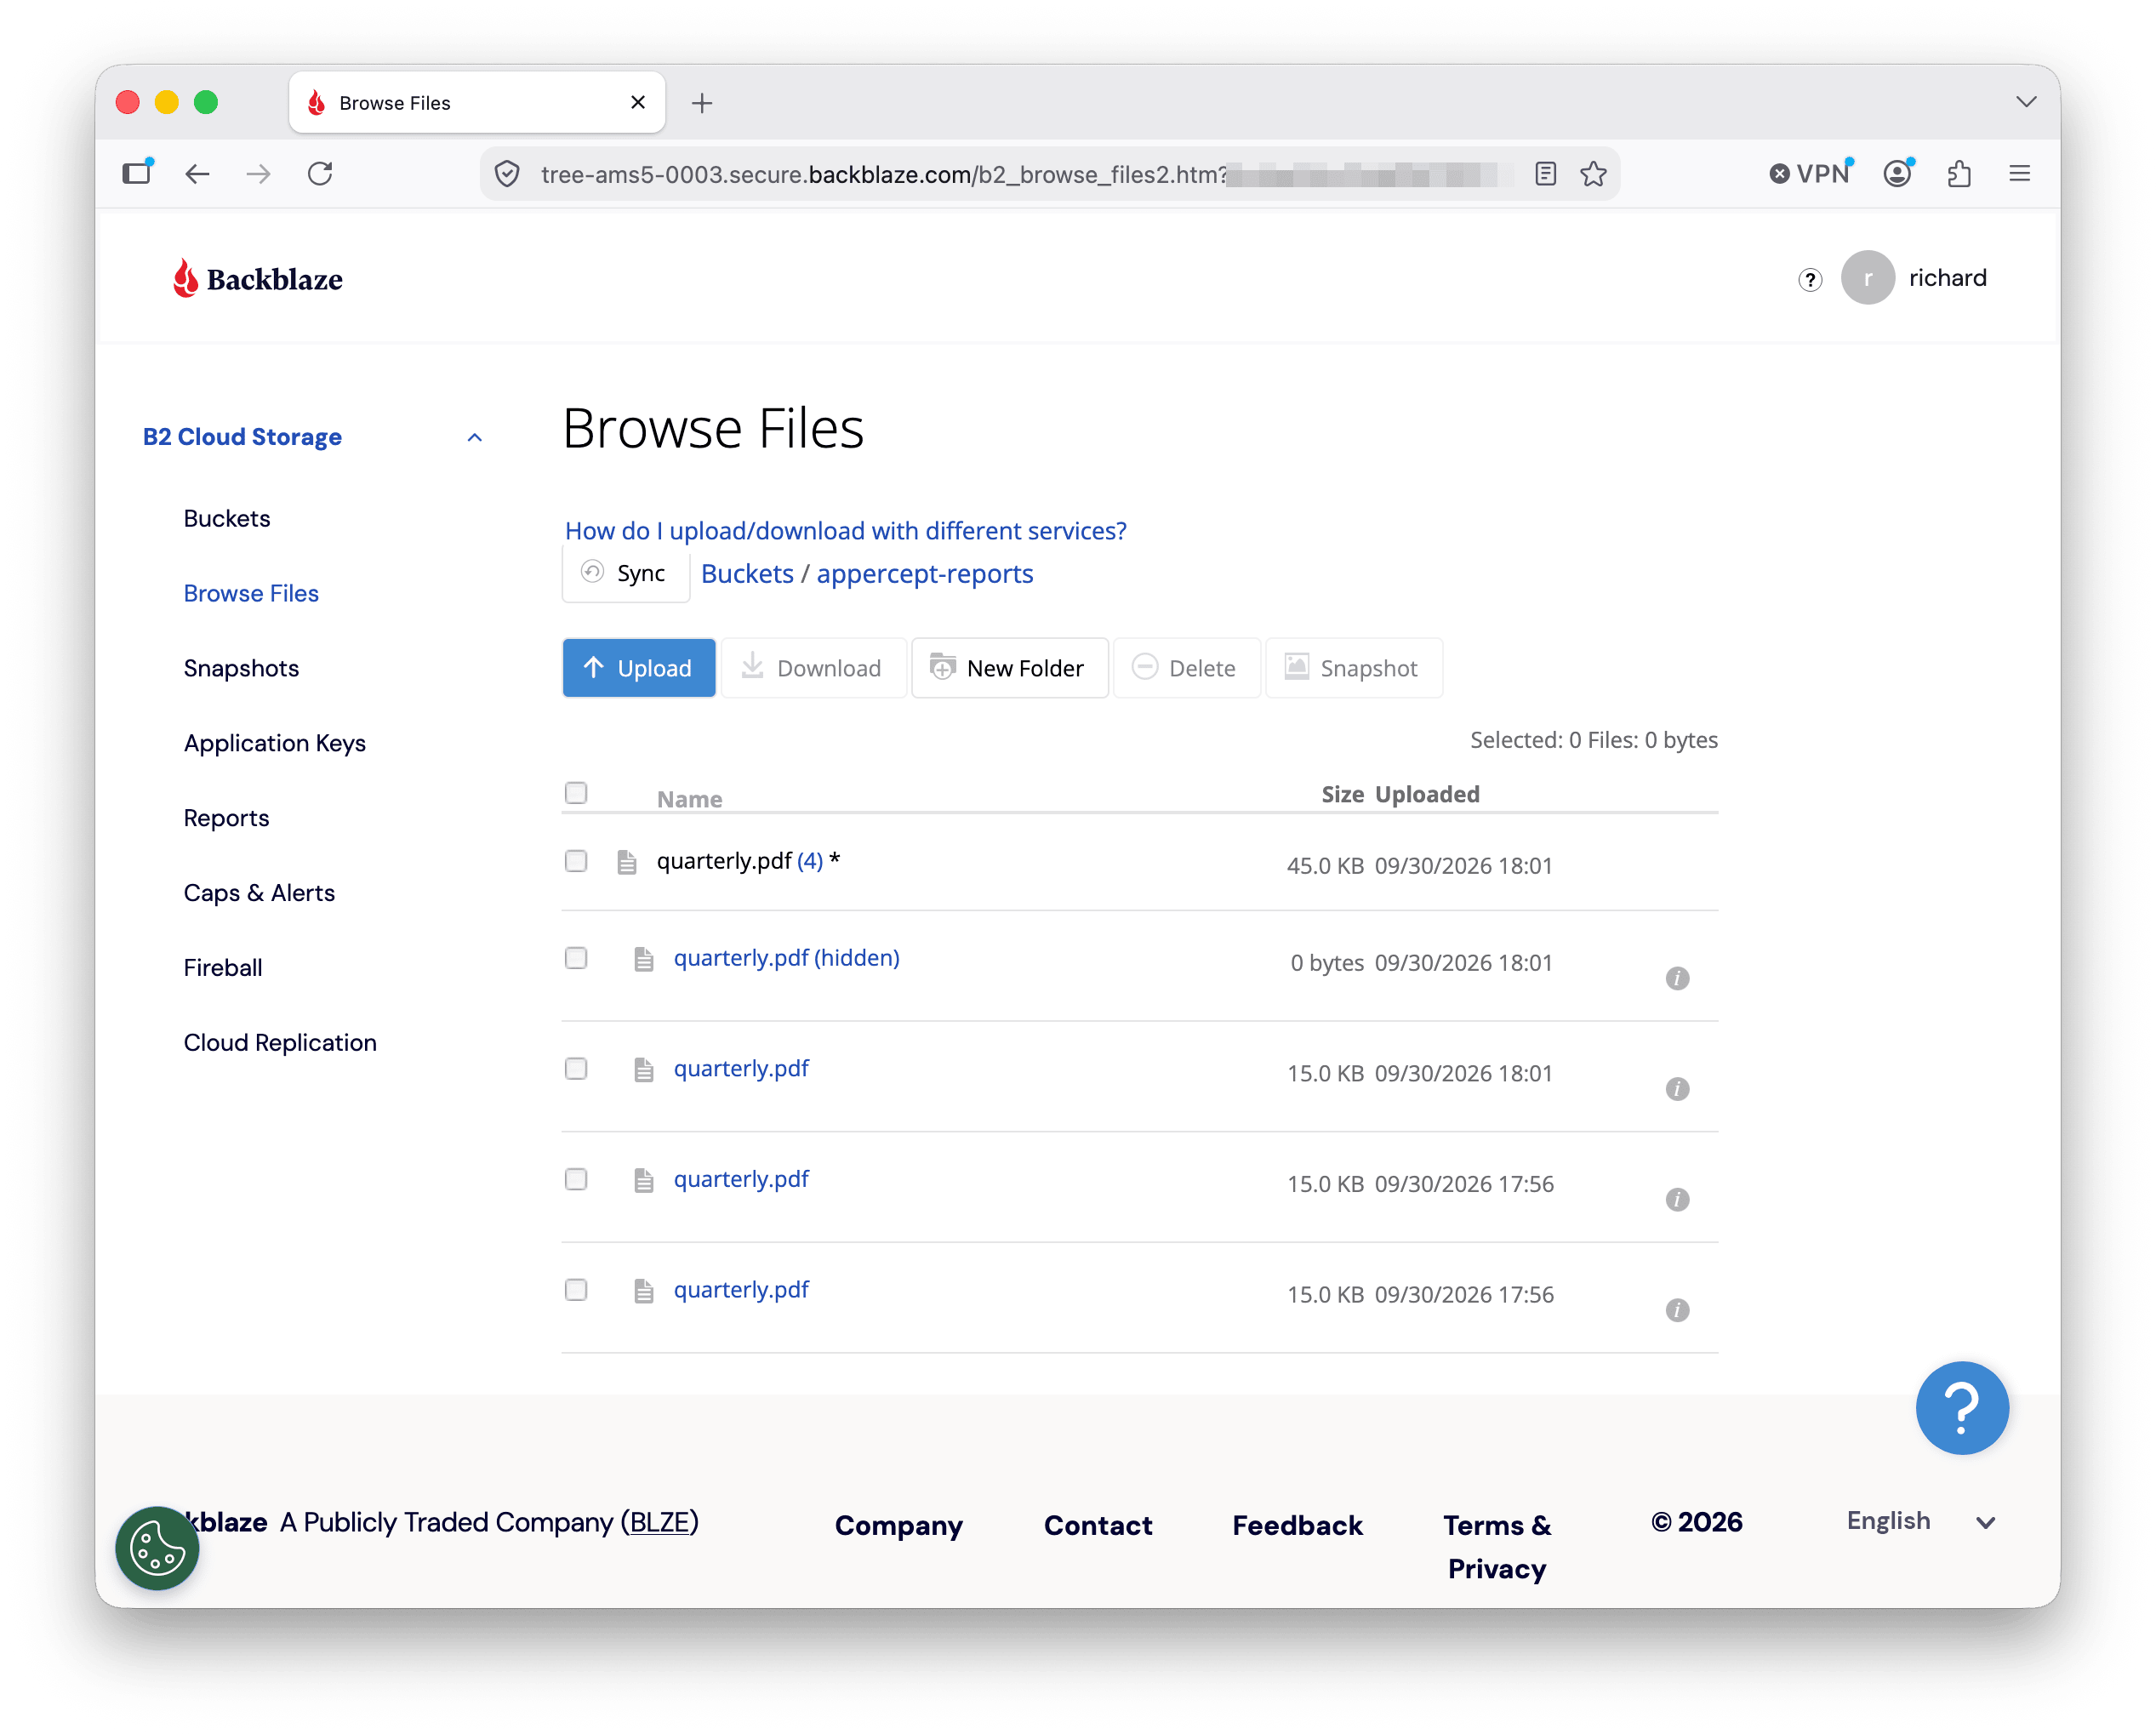This screenshot has width=2156, height=1734.
Task: Toggle reader view in address bar
Action: coord(1545,174)
